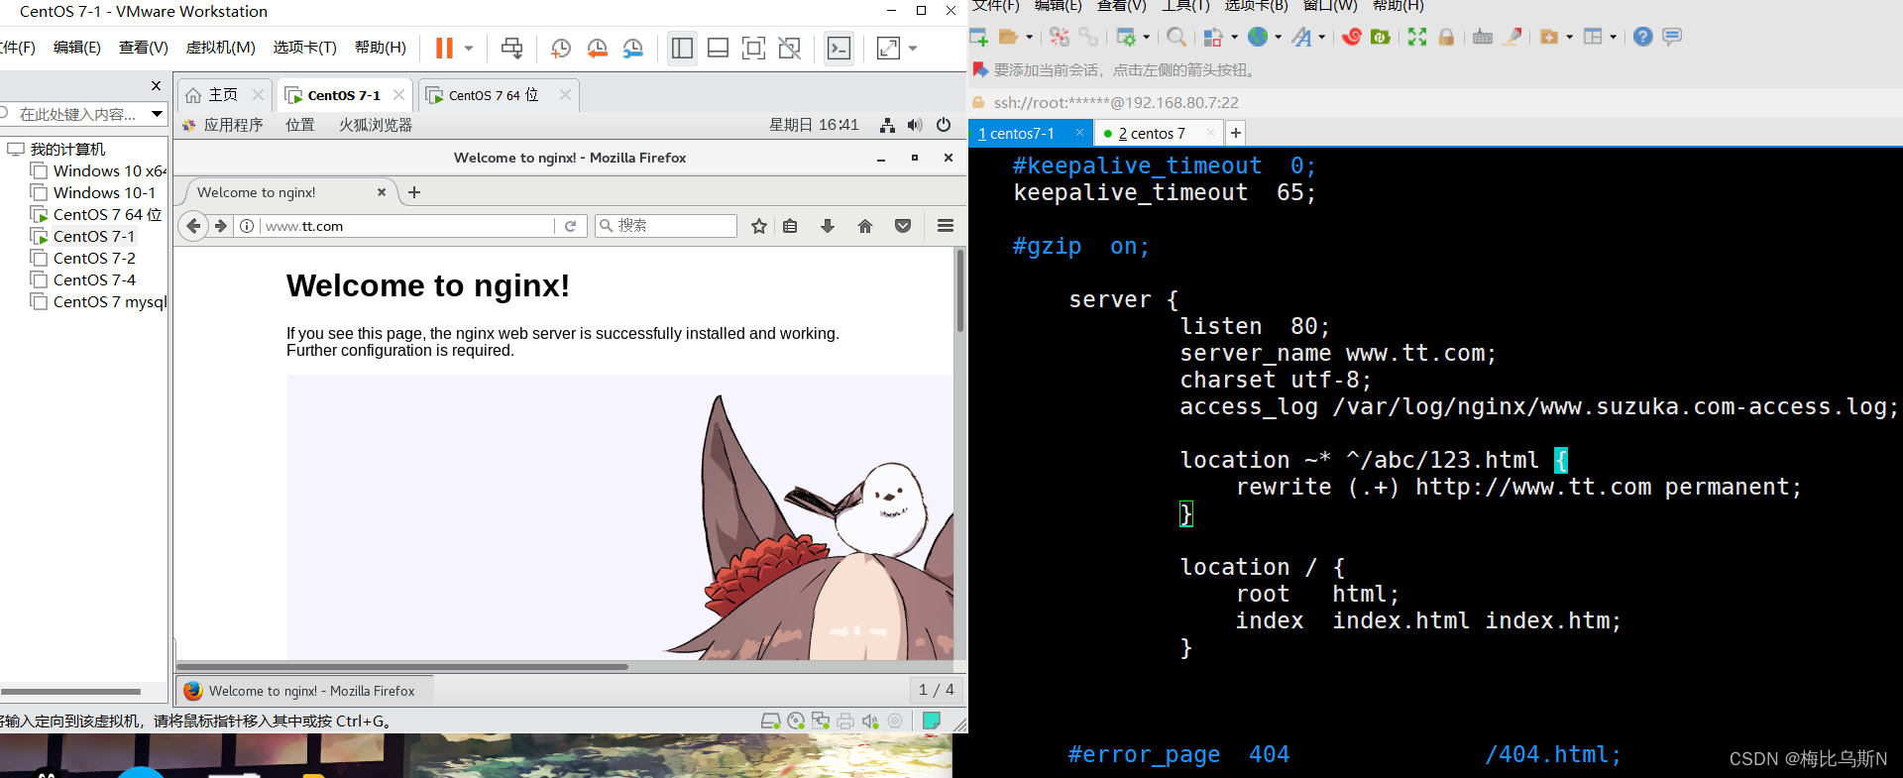Click the Firefox taskbar entry in CentOS
Screen dimensions: 1903x778
(305, 691)
